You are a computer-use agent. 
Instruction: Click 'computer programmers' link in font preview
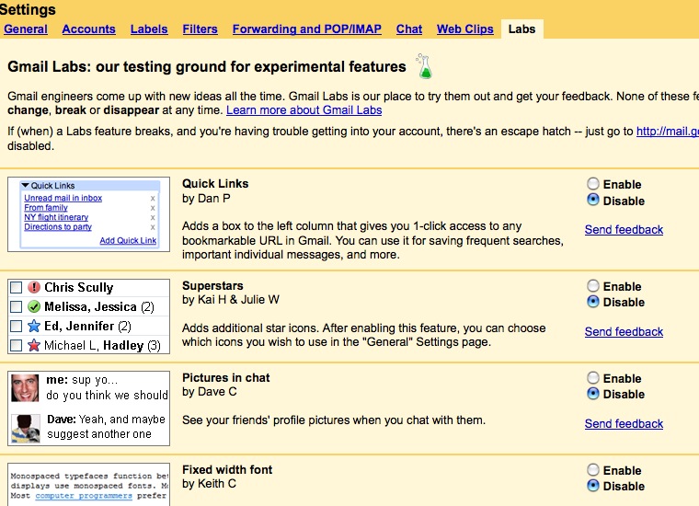84,496
